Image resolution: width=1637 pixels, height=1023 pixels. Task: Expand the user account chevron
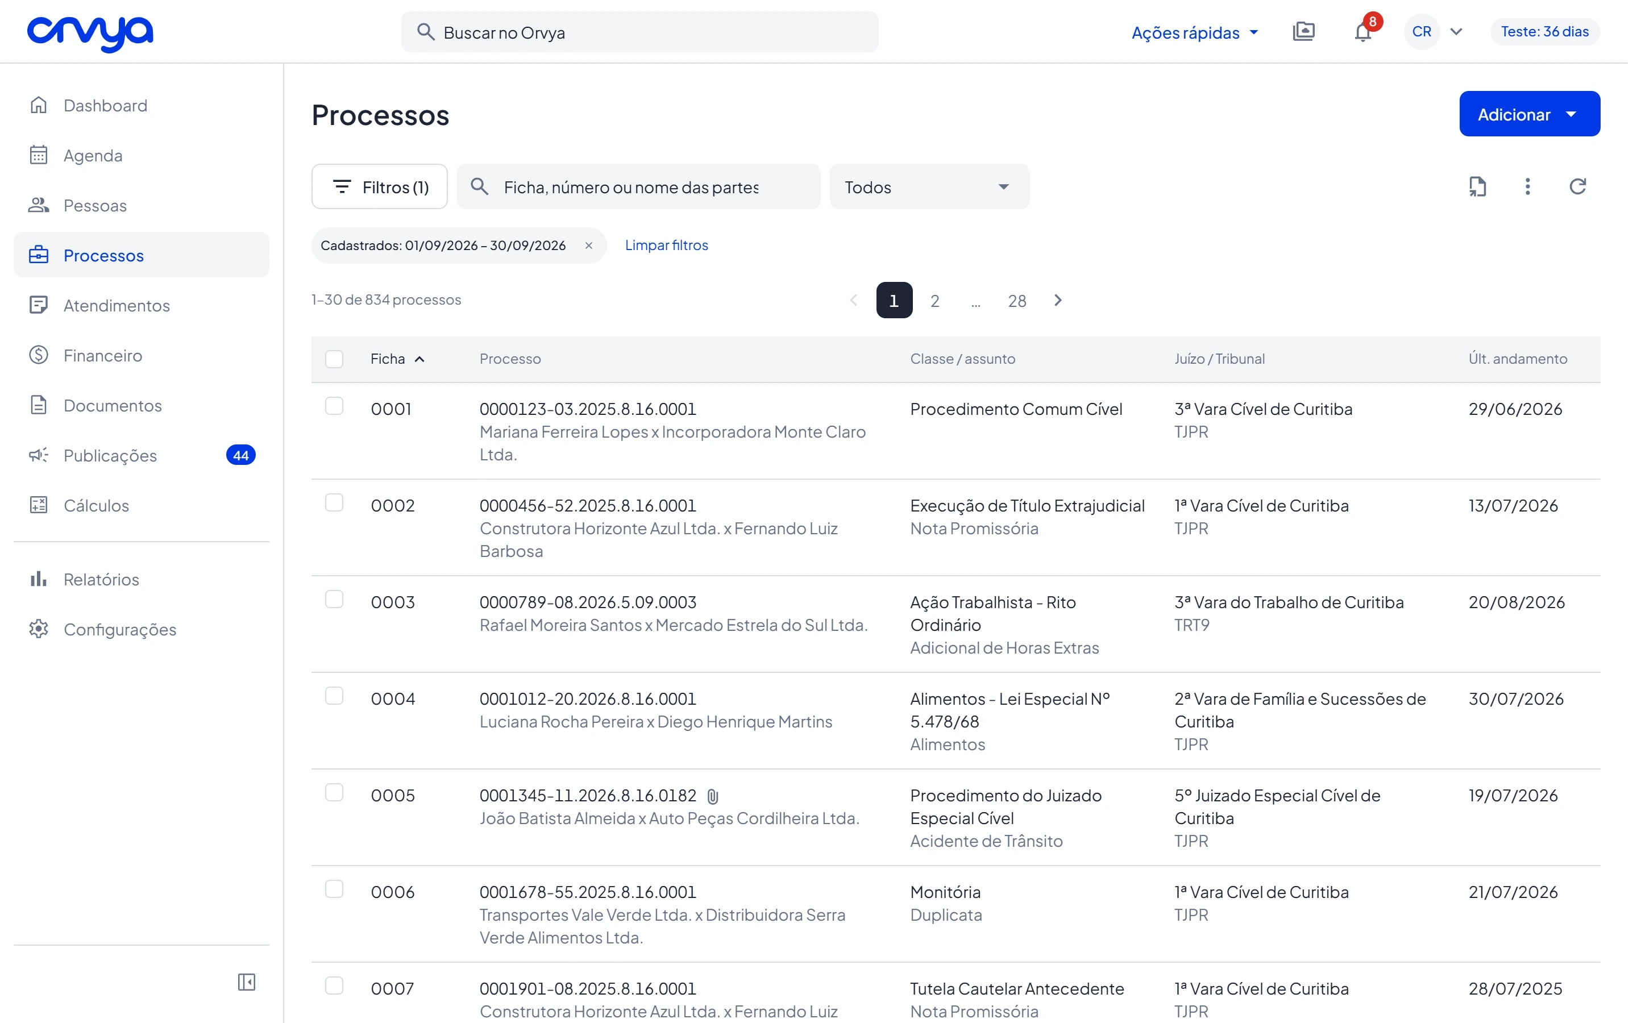pyautogui.click(x=1456, y=32)
